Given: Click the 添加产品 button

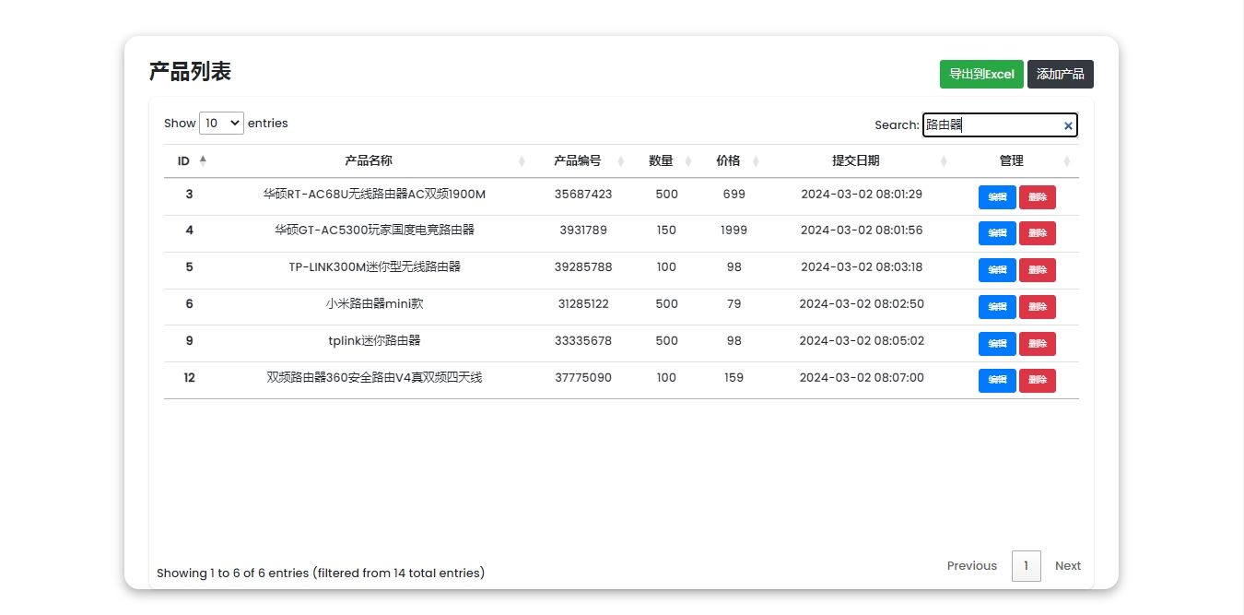Looking at the screenshot, I should (x=1060, y=75).
